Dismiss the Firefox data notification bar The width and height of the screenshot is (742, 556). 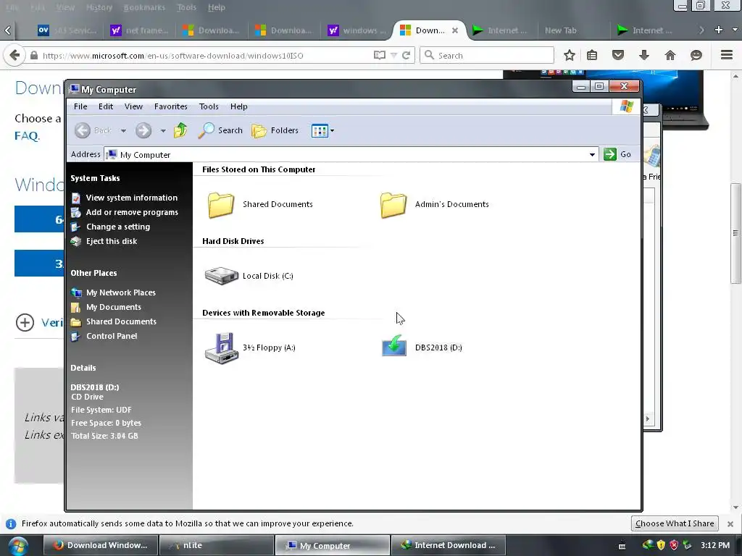click(730, 524)
